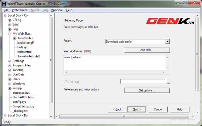Expand the CFLog folder

(10, 20)
